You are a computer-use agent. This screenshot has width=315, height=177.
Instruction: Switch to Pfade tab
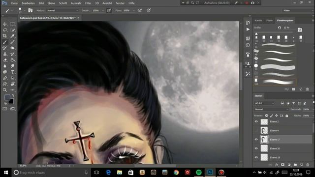pos(269,21)
